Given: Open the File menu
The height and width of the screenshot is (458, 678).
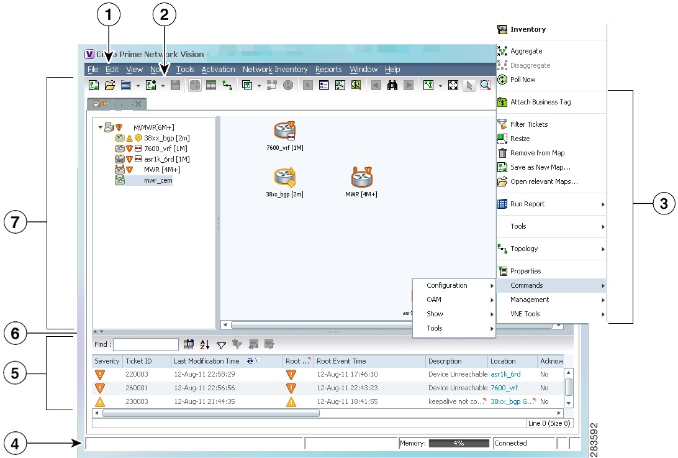Looking at the screenshot, I should (x=93, y=69).
